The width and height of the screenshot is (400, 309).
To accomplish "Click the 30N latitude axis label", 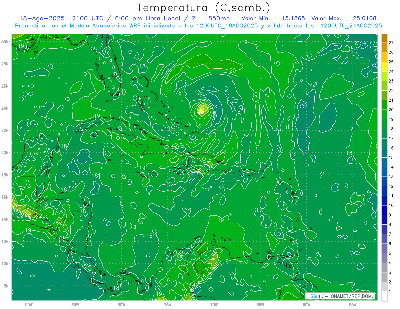I will tap(5, 42).
